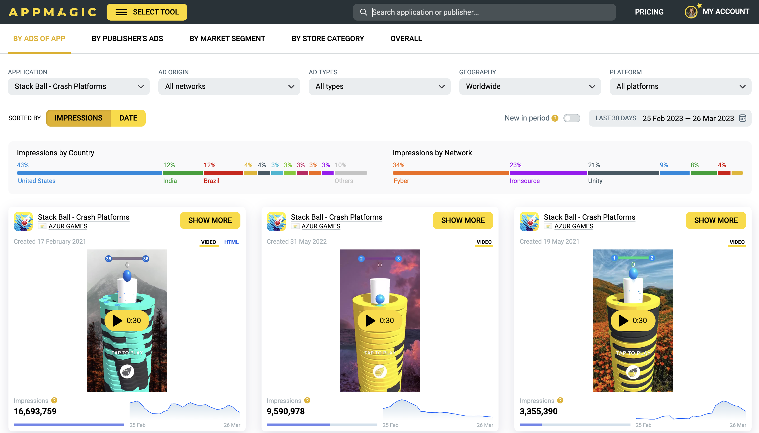Open the Ad Origin networks dropdown
Viewport: 759px width, 433px height.
coord(229,86)
